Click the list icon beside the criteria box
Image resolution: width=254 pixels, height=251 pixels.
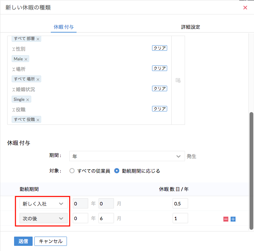click(x=178, y=80)
